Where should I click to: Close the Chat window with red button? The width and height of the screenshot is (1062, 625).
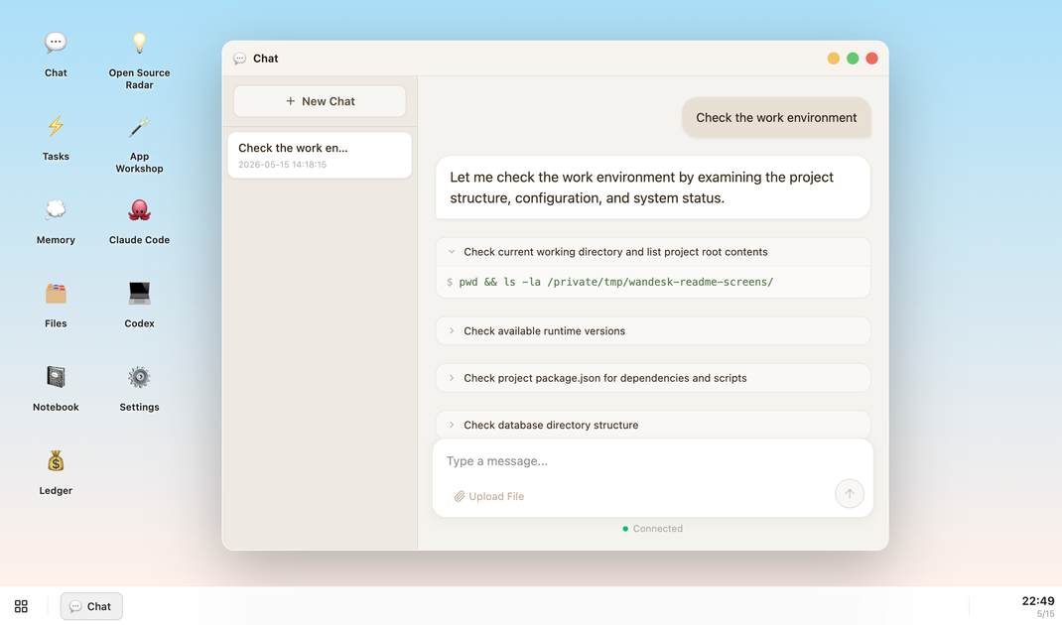click(871, 59)
